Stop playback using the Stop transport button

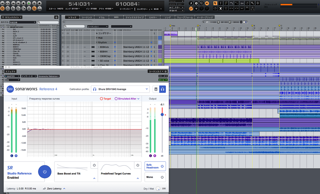click(x=23, y=3)
